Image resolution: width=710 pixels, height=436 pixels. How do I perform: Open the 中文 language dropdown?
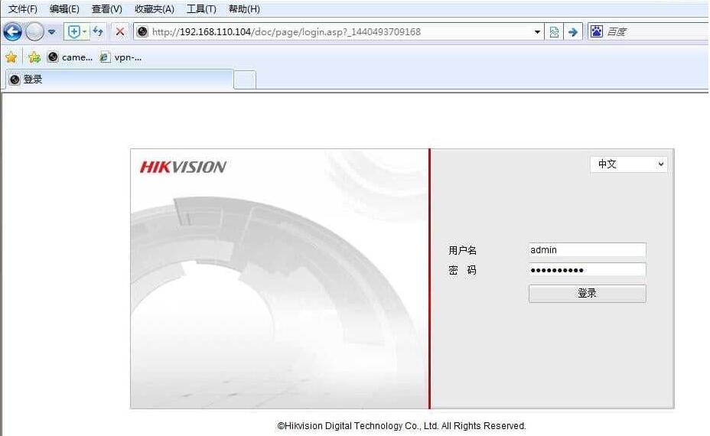pos(628,164)
